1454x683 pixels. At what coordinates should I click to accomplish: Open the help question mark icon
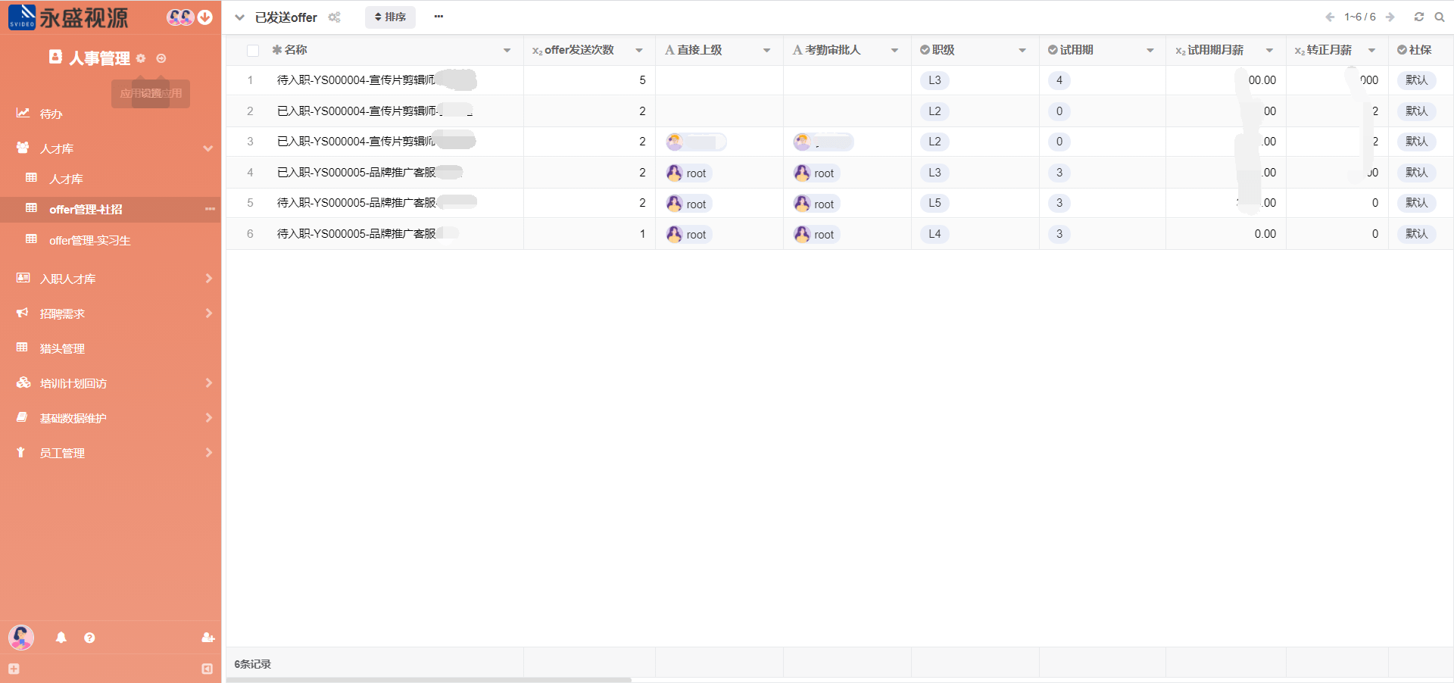point(89,638)
